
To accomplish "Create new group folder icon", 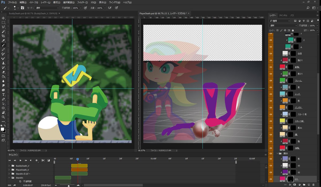I will point(304,185).
